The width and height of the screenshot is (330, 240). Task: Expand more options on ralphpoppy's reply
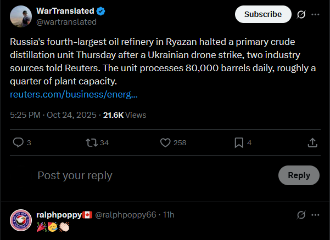[315, 215]
